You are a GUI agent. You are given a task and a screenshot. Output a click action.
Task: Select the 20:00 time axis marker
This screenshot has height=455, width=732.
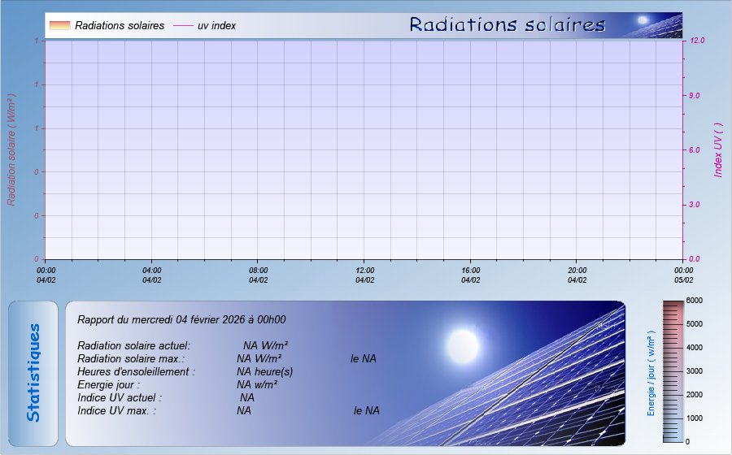577,275
